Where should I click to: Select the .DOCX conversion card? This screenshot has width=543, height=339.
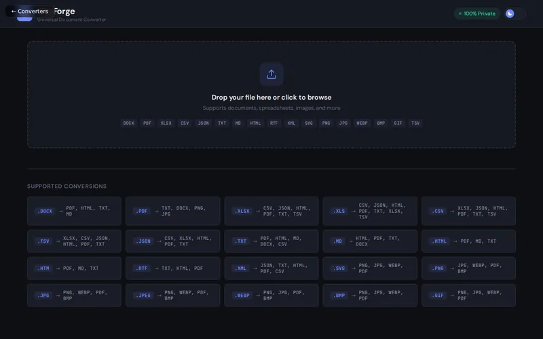[74, 211]
